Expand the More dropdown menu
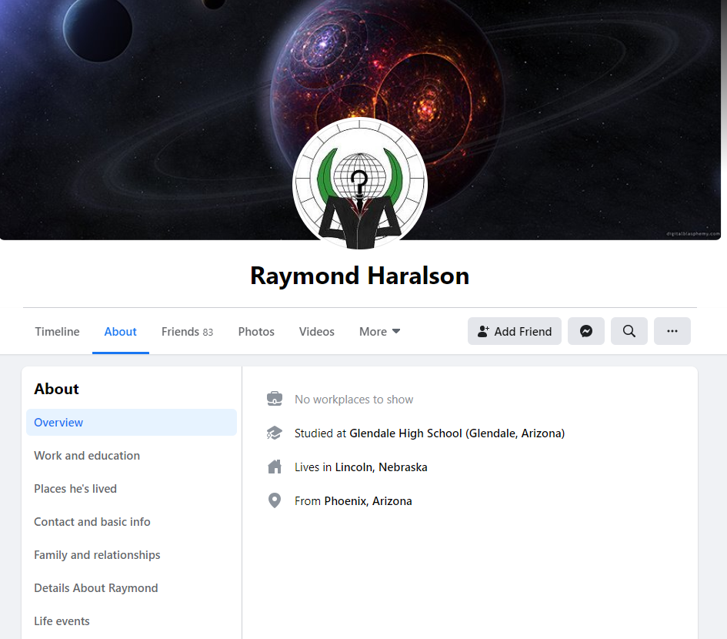Screen dimensions: 727x639 point(379,331)
